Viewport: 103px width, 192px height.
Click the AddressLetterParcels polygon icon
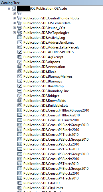(20, 47)
